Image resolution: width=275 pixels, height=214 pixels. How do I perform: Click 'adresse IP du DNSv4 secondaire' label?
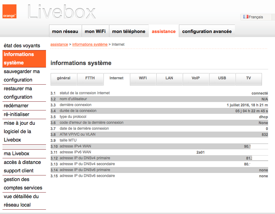click(87, 164)
